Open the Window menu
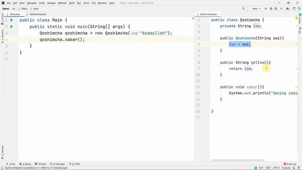The image size is (302, 170). [102, 3]
